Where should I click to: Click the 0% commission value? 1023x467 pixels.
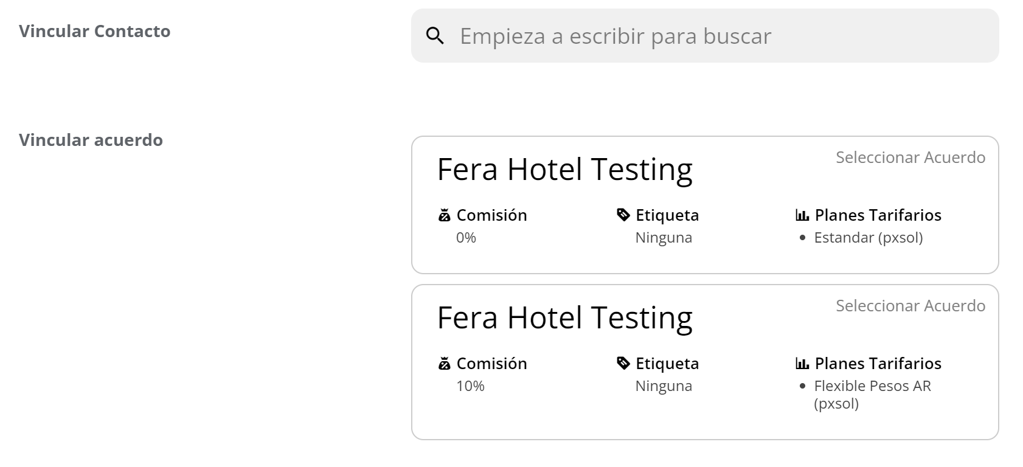pos(466,238)
